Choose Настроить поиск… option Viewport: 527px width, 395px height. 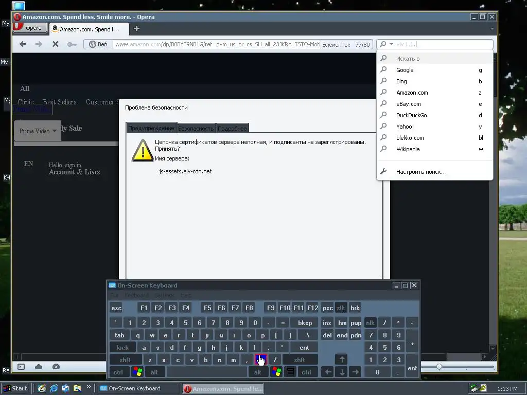tap(434, 172)
